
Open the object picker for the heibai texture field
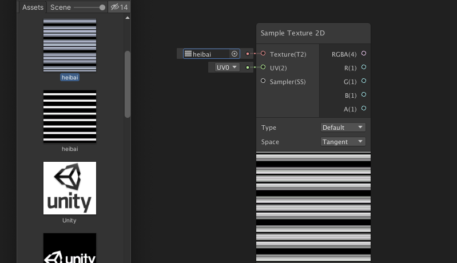[x=235, y=54]
